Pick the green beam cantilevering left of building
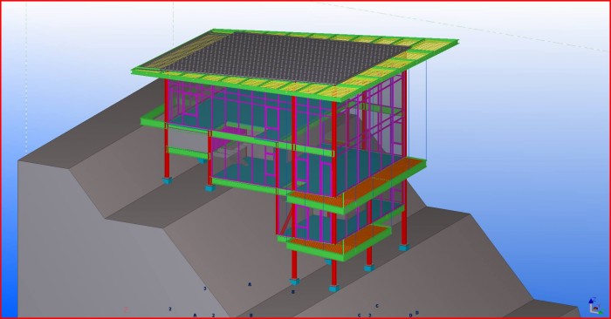 153,117
